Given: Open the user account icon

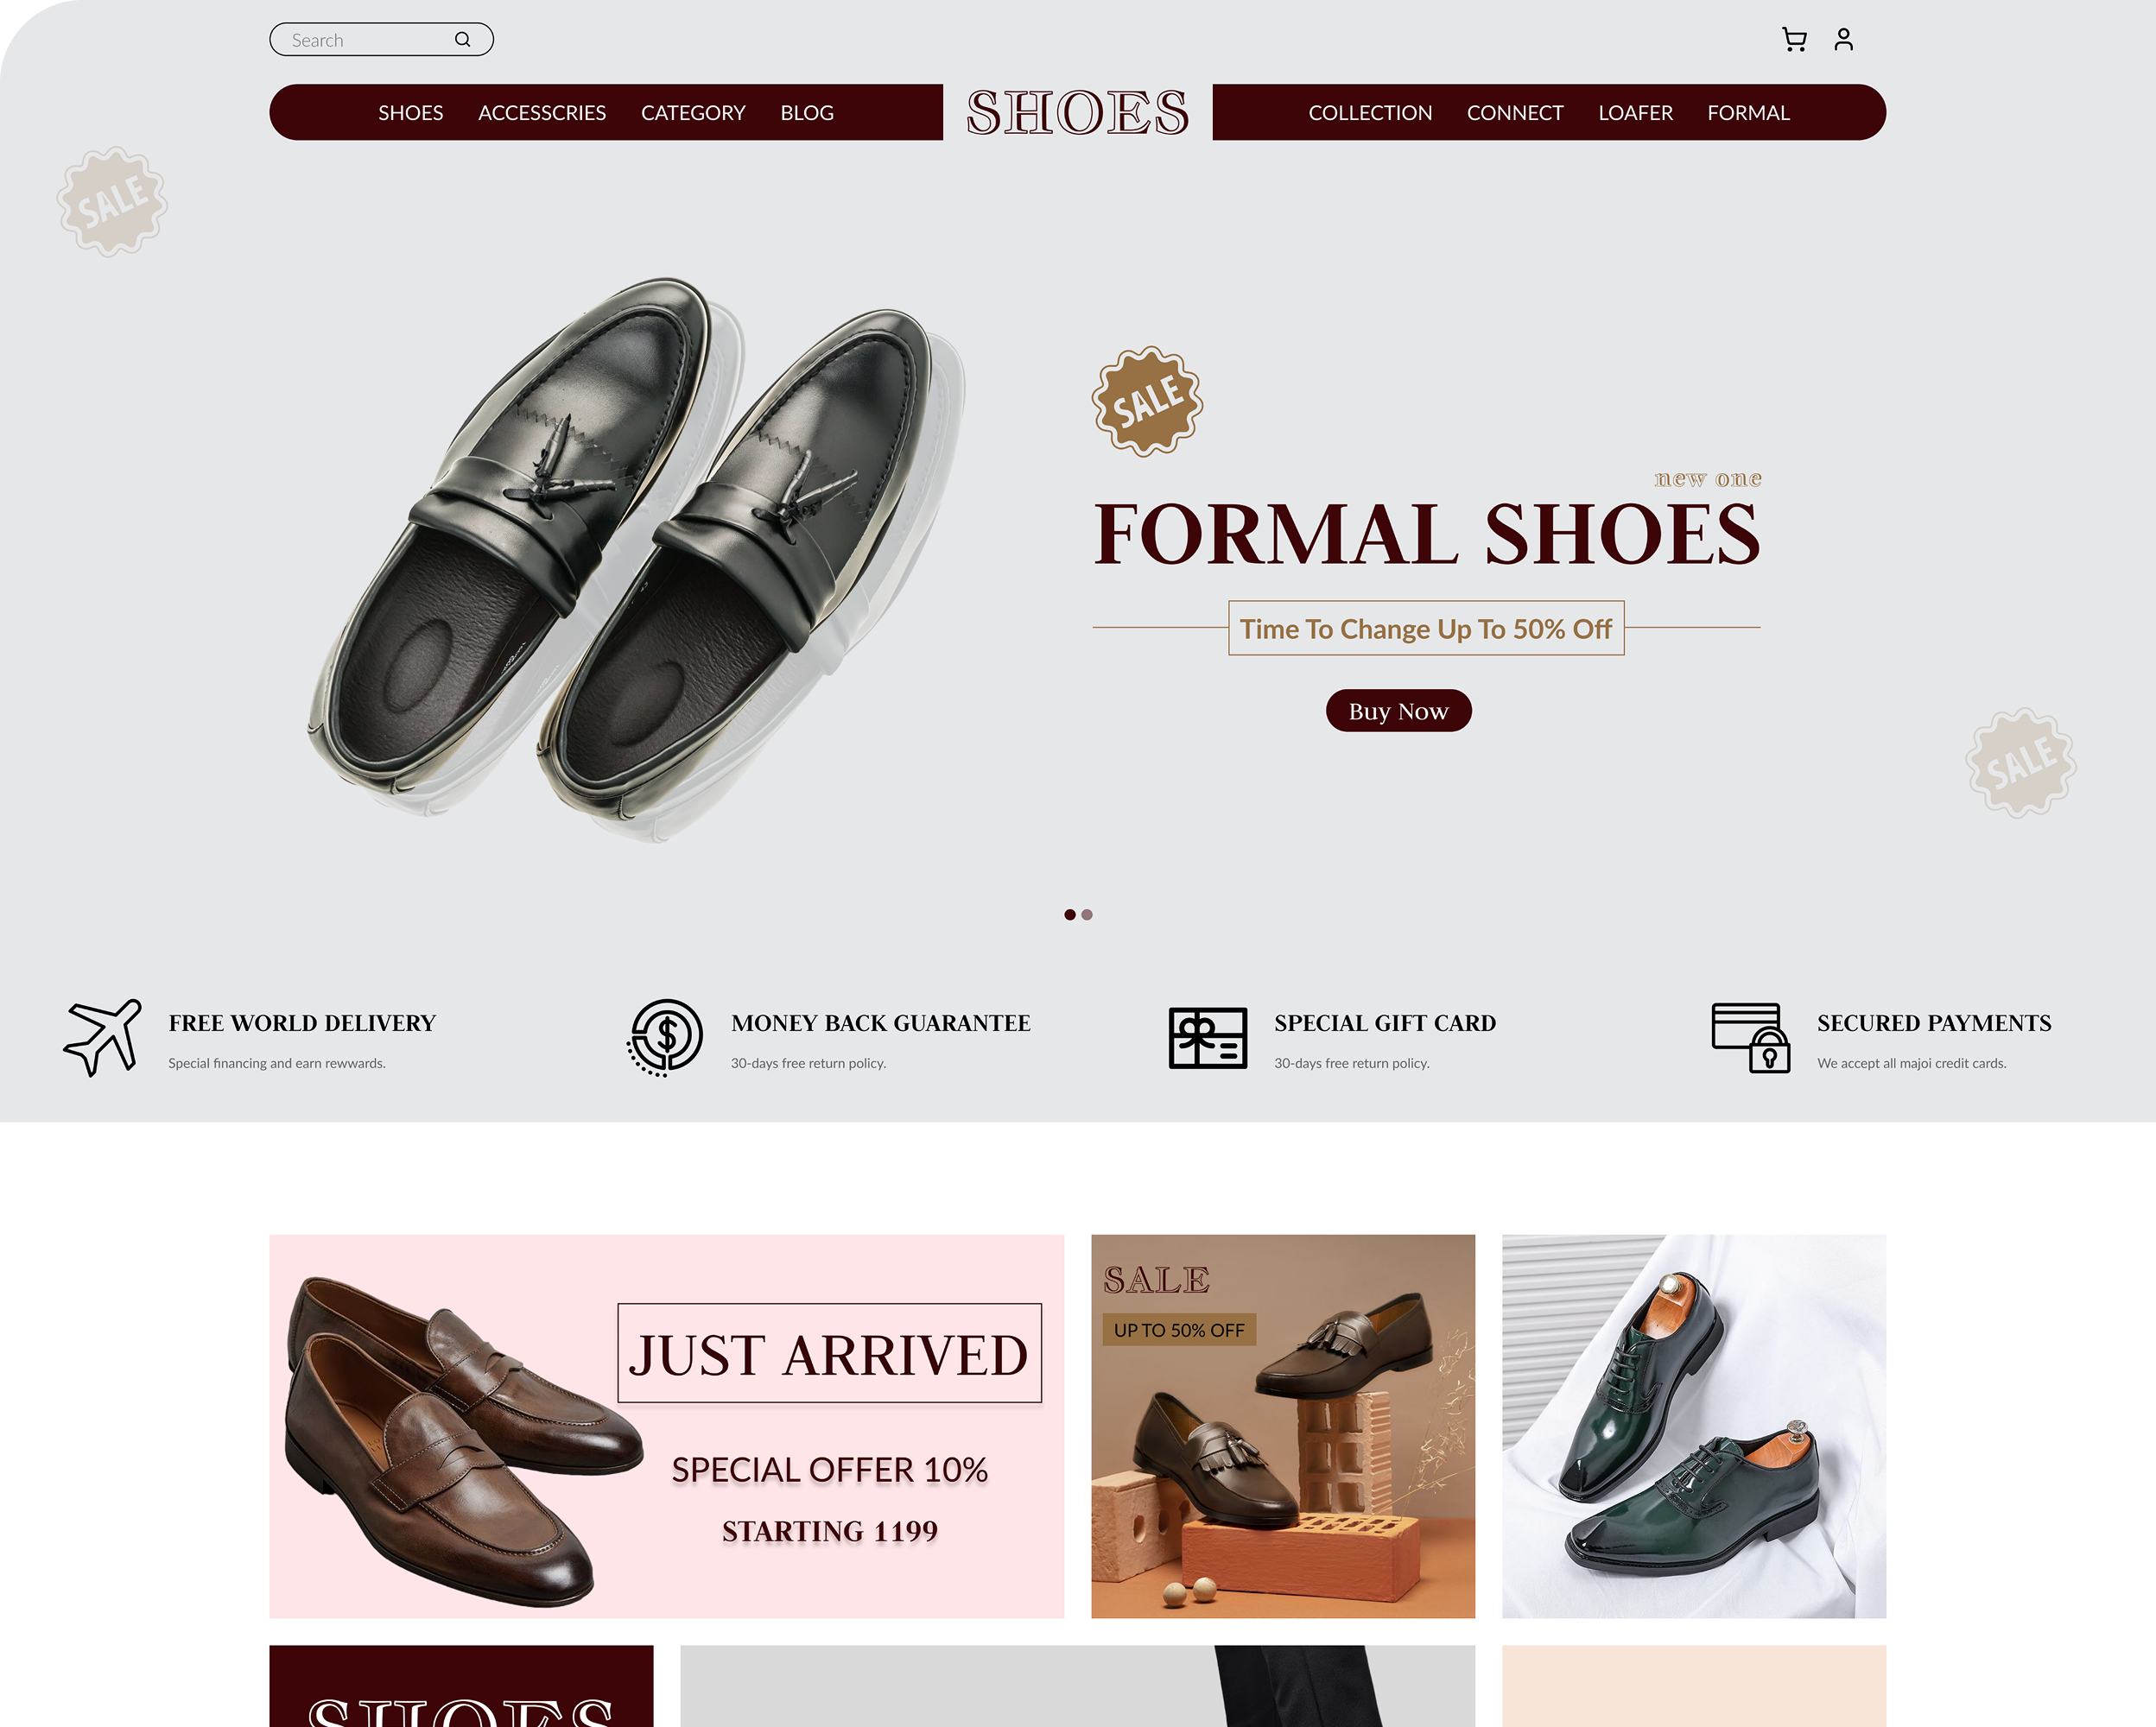Looking at the screenshot, I should pyautogui.click(x=1843, y=39).
